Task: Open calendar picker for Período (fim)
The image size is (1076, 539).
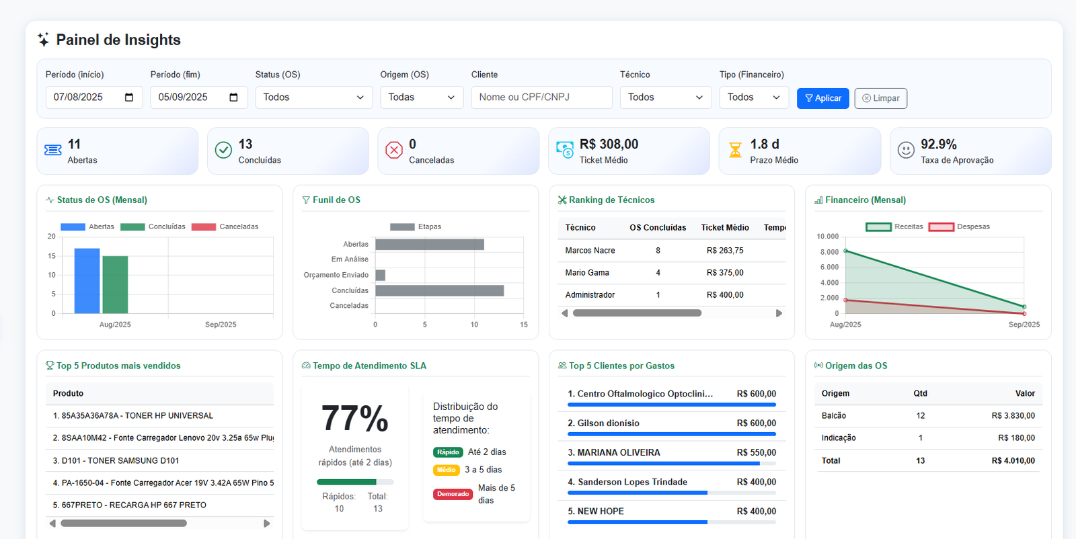Action: tap(233, 97)
